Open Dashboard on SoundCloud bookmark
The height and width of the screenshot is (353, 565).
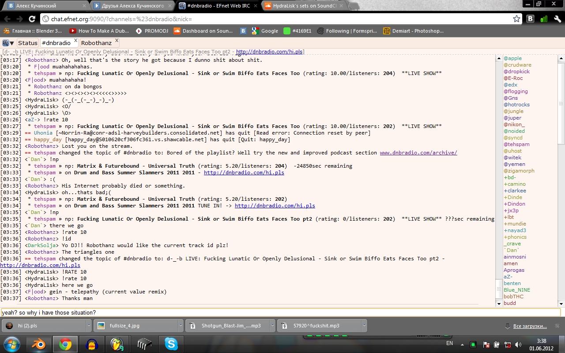203,31
